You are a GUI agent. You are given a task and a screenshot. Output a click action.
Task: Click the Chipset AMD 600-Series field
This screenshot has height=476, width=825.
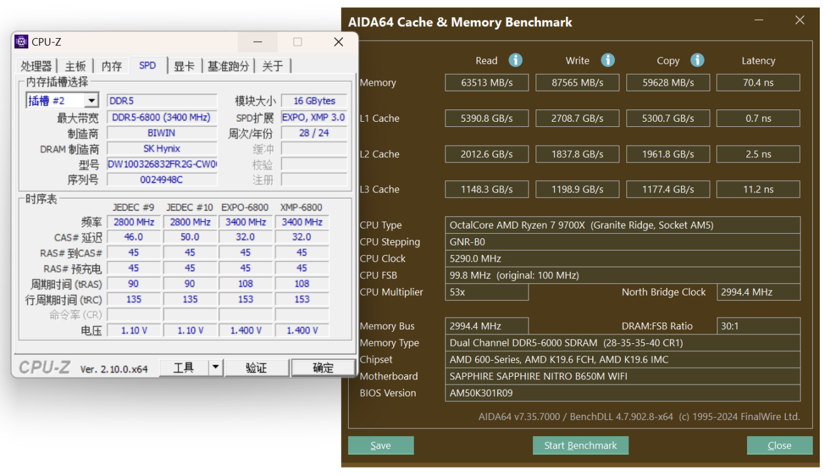(x=623, y=359)
